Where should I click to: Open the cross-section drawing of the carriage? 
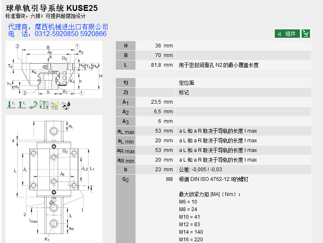click(x=54, y=69)
